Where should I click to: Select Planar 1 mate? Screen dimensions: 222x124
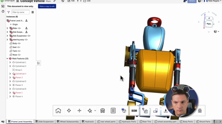click(19, 93)
